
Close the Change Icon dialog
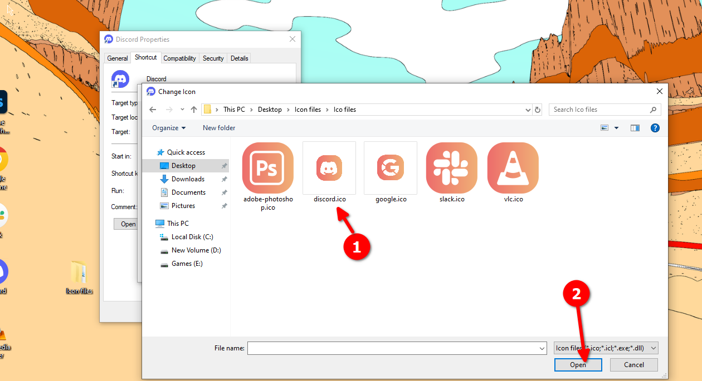click(x=660, y=92)
